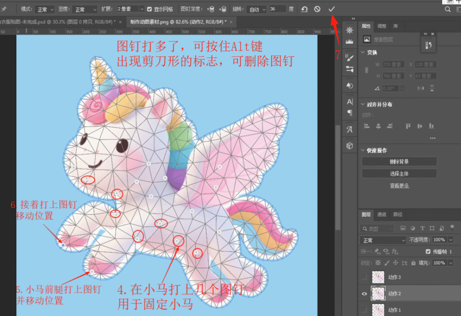Align right edges icon
The width and height of the screenshot is (461, 316).
pos(390,126)
